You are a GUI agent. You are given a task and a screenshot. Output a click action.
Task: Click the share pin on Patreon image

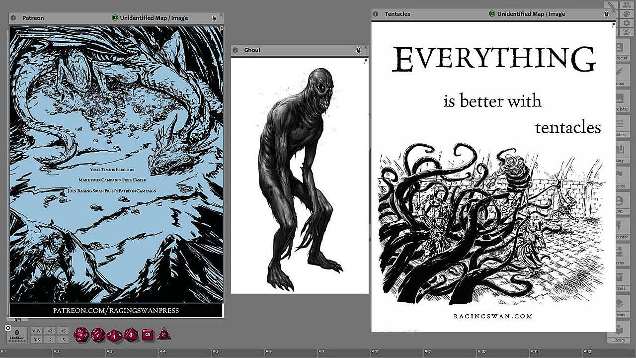click(221, 29)
